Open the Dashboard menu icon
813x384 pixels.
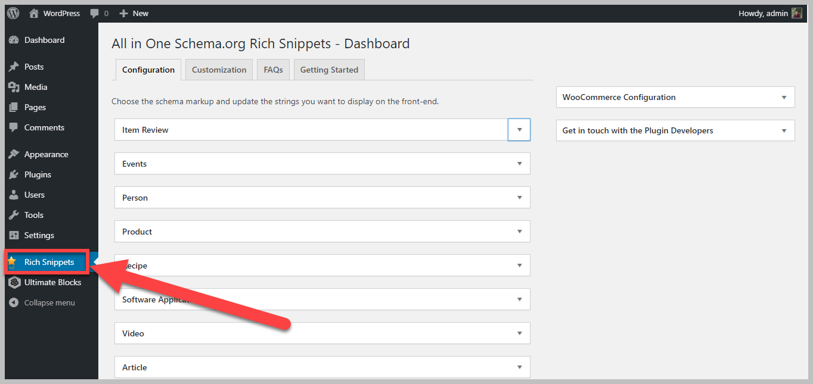(x=14, y=40)
